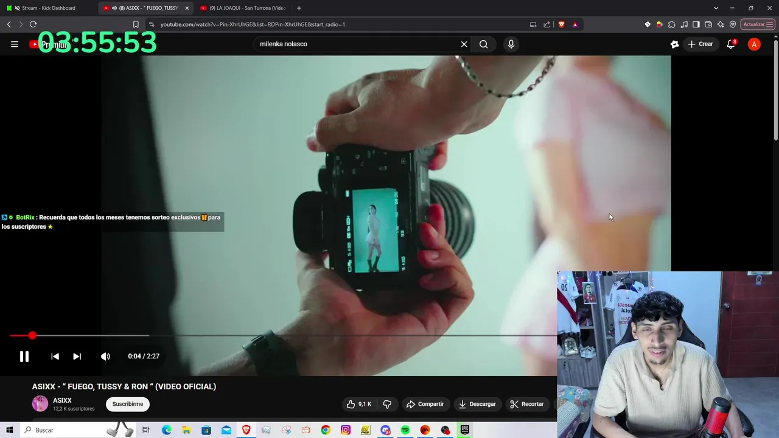Open the account avatar menu
The height and width of the screenshot is (438, 779).
click(x=754, y=44)
